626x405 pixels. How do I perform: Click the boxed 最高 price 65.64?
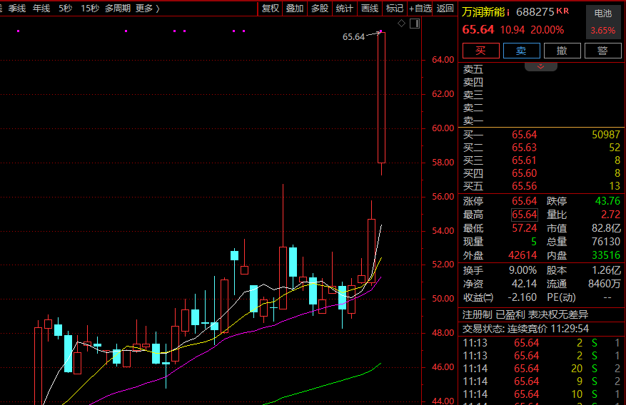[x=524, y=215]
